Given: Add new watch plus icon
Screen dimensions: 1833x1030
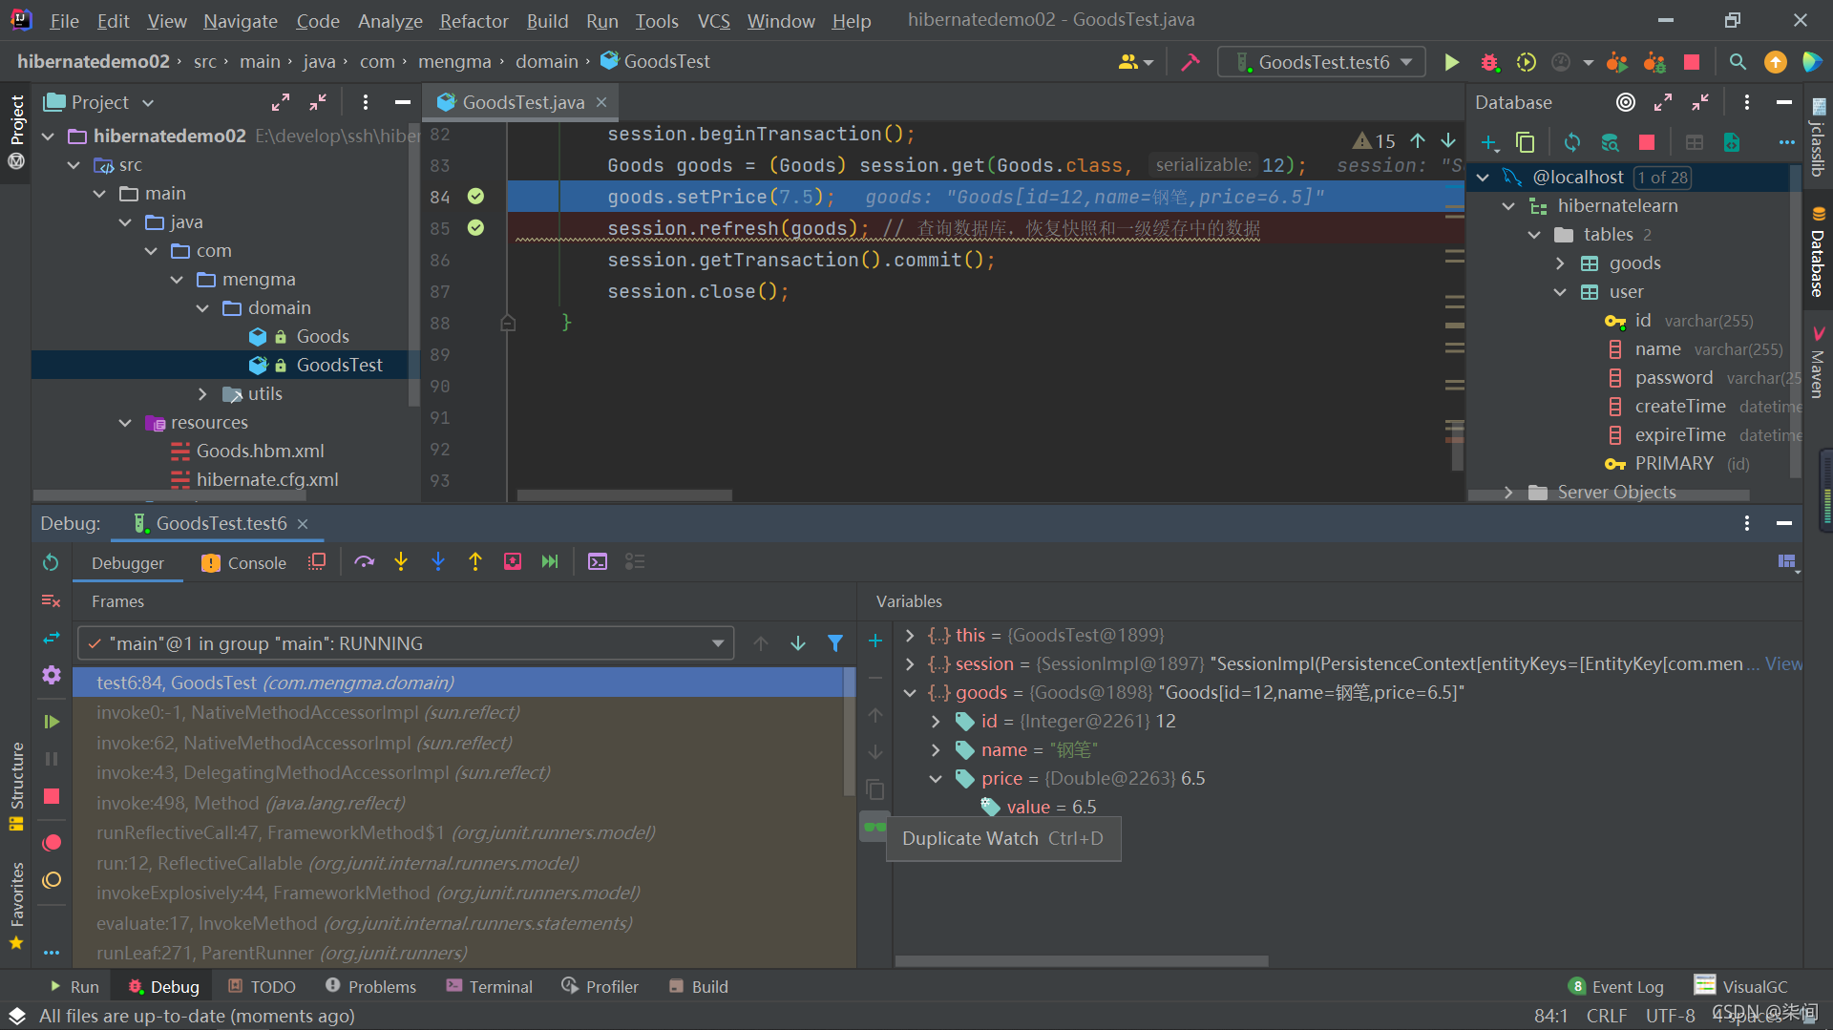Looking at the screenshot, I should coord(874,641).
